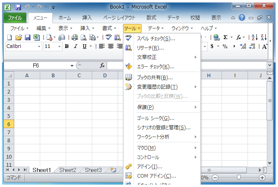This screenshot has width=278, height=187.
Task: Expand the formula bar chevron
Action: [269, 65]
